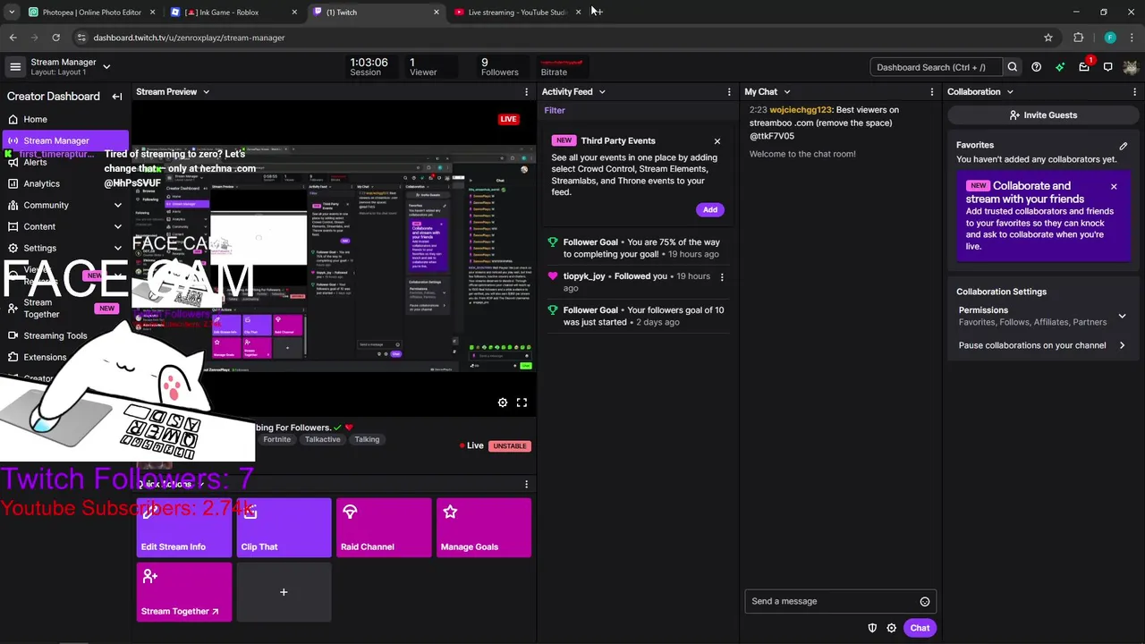Expand the Community section
The image size is (1145, 644).
point(118,205)
